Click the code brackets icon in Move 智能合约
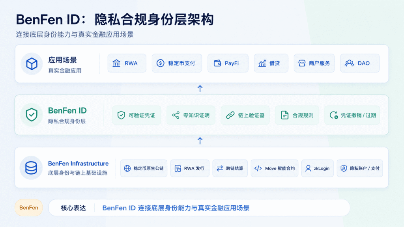This screenshot has height=227, width=404. point(258,168)
